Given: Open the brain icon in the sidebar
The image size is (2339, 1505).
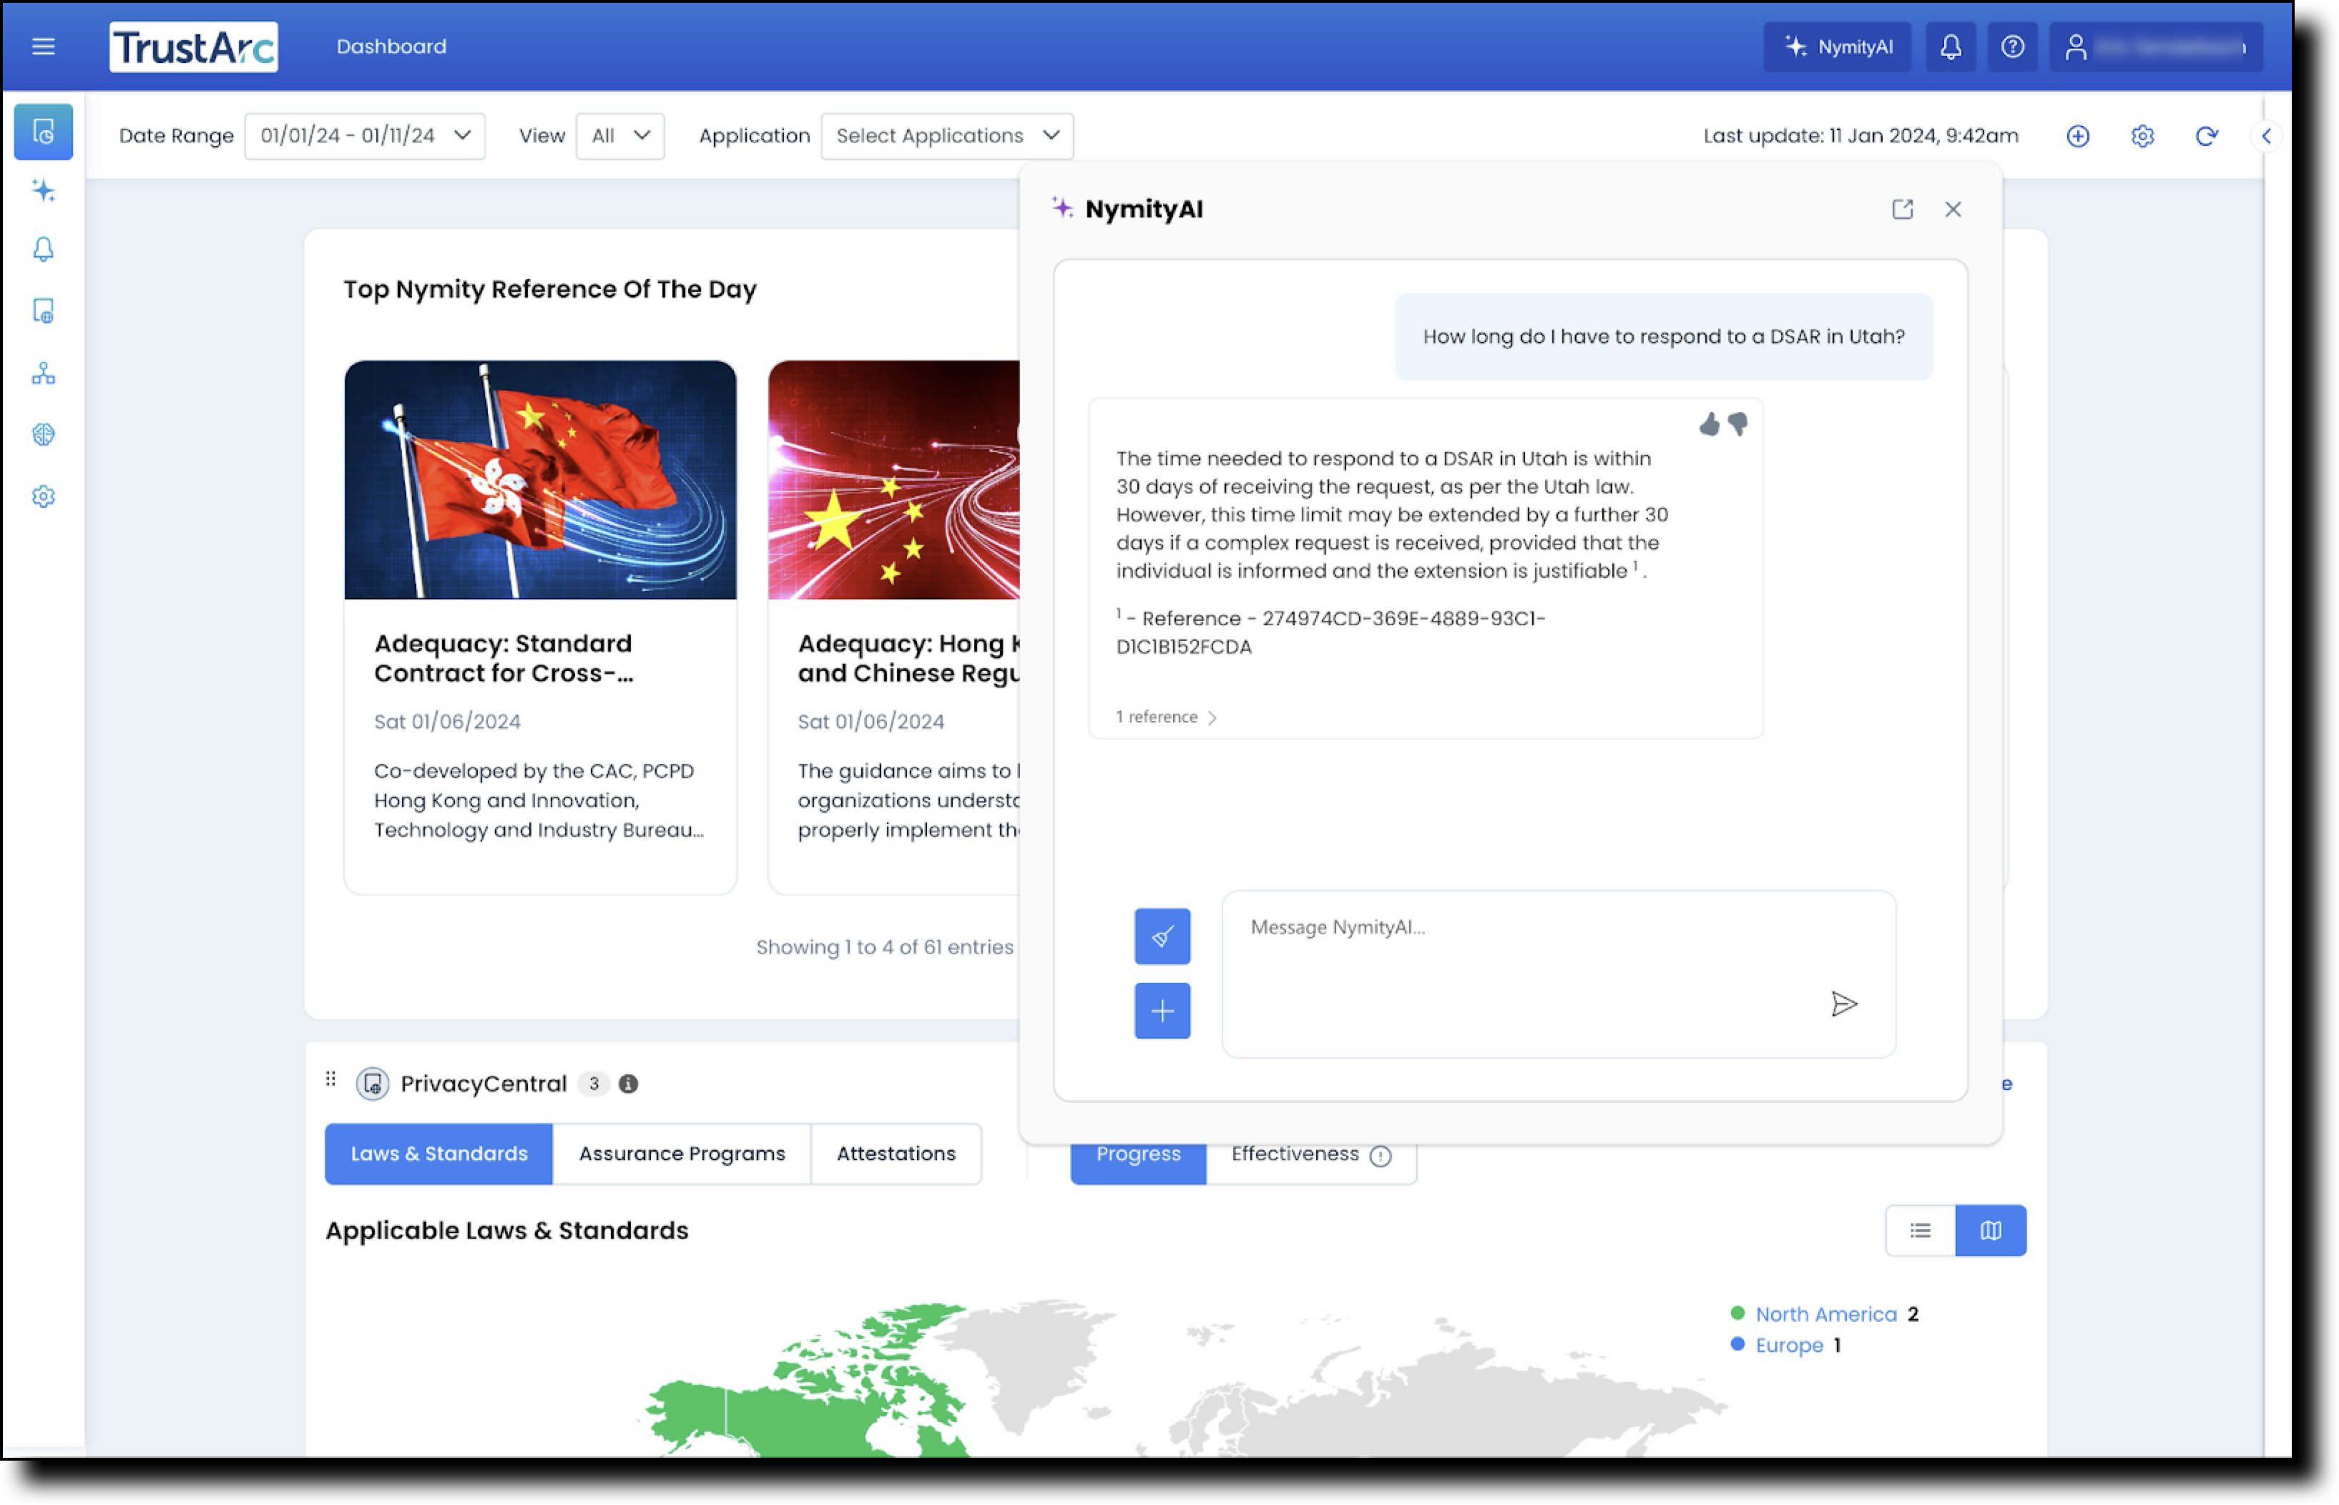Looking at the screenshot, I should click(43, 435).
